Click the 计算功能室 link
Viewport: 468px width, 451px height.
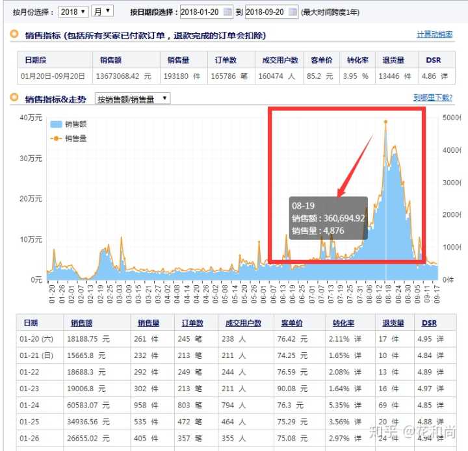pyautogui.click(x=434, y=35)
